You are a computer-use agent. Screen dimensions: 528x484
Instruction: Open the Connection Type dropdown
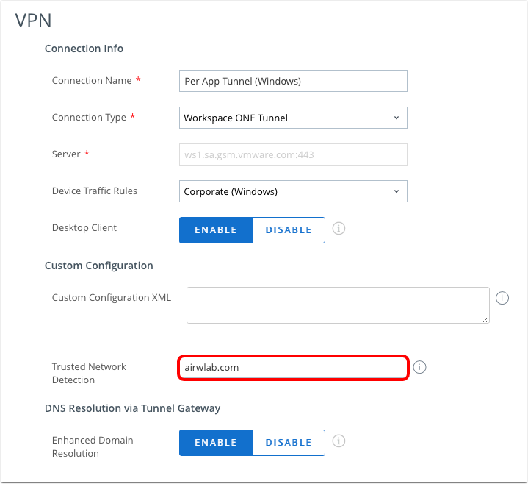[x=293, y=118]
